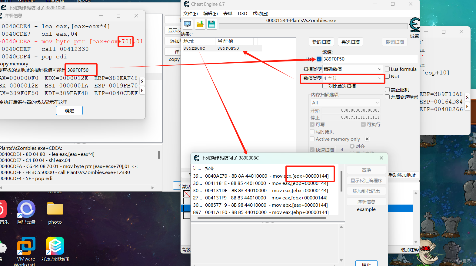Click the 地址 column header
The height and width of the screenshot is (266, 476).
click(199, 41)
